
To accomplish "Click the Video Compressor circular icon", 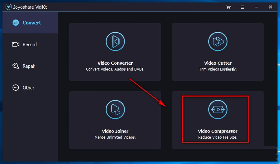I will point(218,109).
